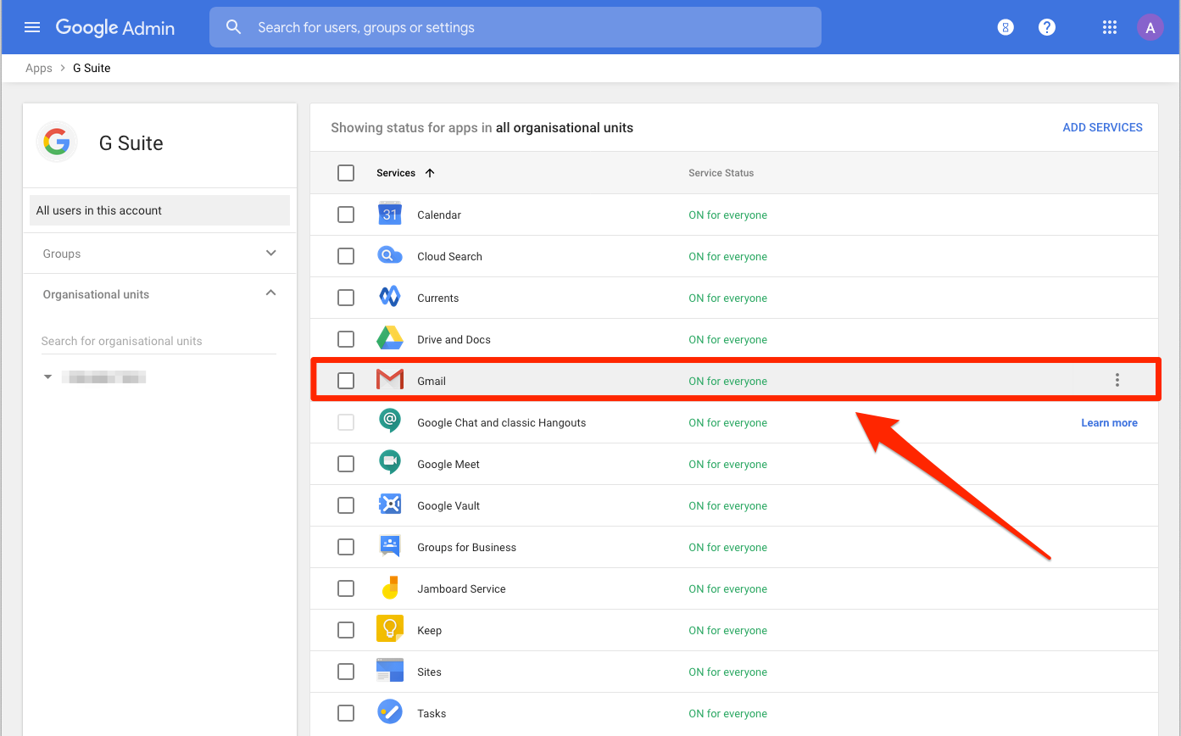Click the Services column header
This screenshot has width=1181, height=736.
pos(396,173)
